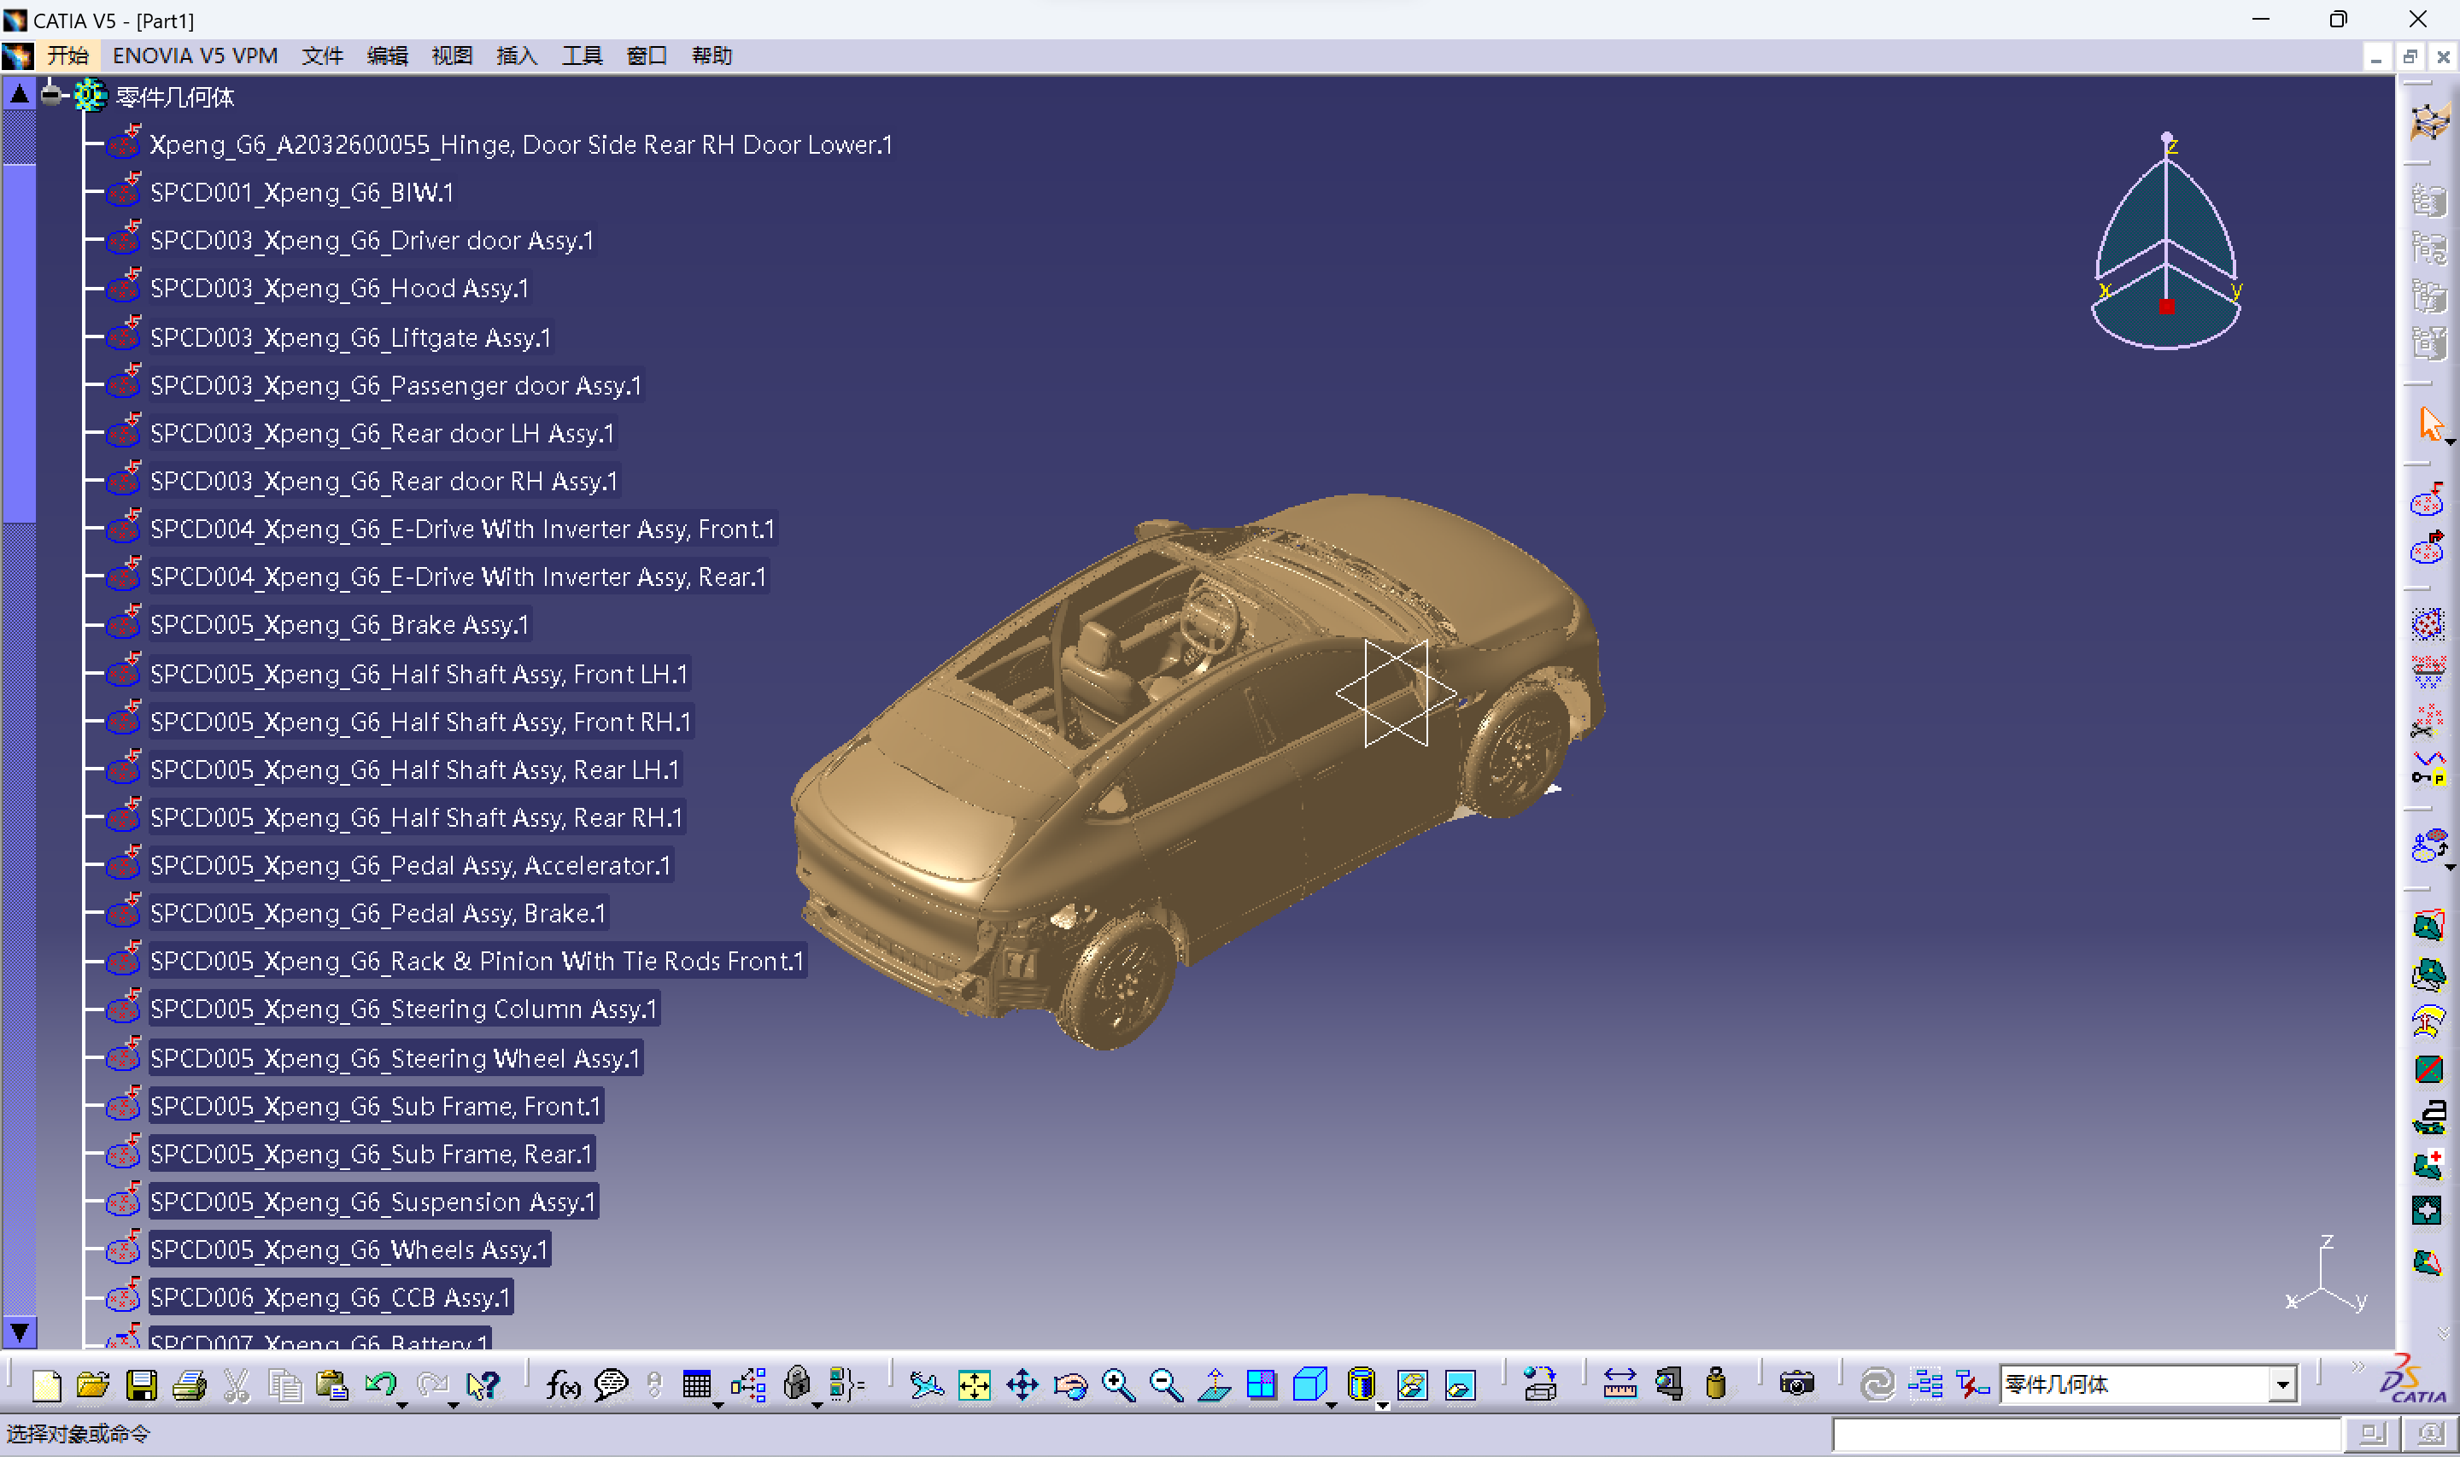Click the Zoom Out magnifier

pyautogui.click(x=1166, y=1385)
